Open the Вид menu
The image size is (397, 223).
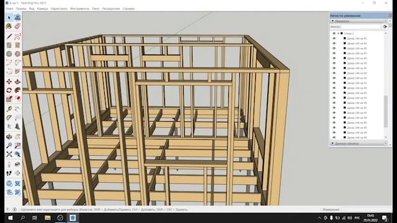[32, 9]
